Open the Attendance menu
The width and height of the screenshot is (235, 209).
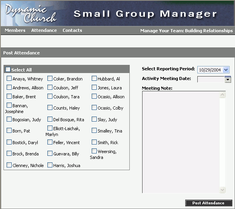click(x=44, y=30)
